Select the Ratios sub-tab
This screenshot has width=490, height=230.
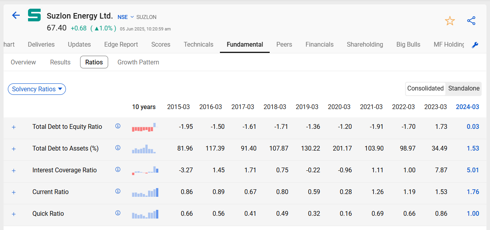click(x=94, y=62)
